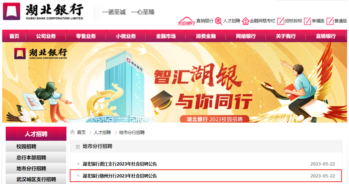Click the 人才招聘 breadcrumb link
349x184 pixels.
click(x=102, y=132)
